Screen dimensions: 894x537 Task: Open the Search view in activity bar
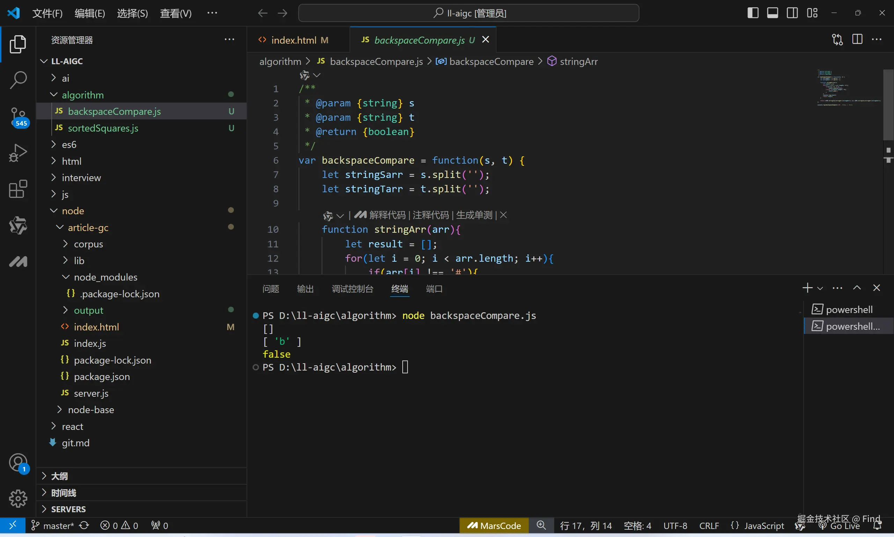click(x=18, y=80)
